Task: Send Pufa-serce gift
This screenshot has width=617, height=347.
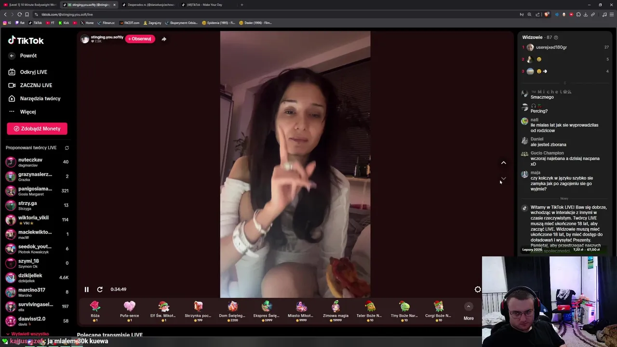Action: coord(129,311)
